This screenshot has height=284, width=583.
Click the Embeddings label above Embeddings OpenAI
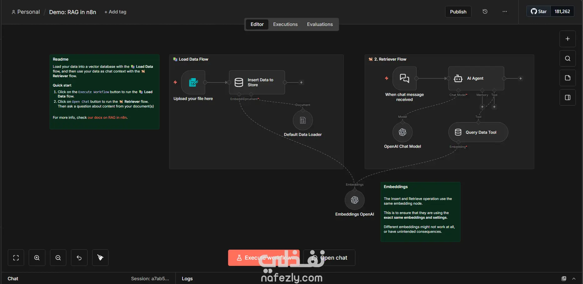pyautogui.click(x=354, y=185)
